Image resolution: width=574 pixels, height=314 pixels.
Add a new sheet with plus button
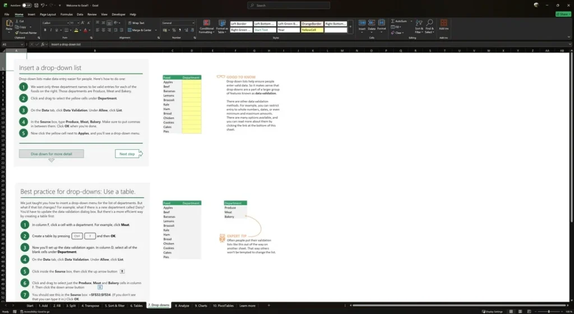point(269,305)
